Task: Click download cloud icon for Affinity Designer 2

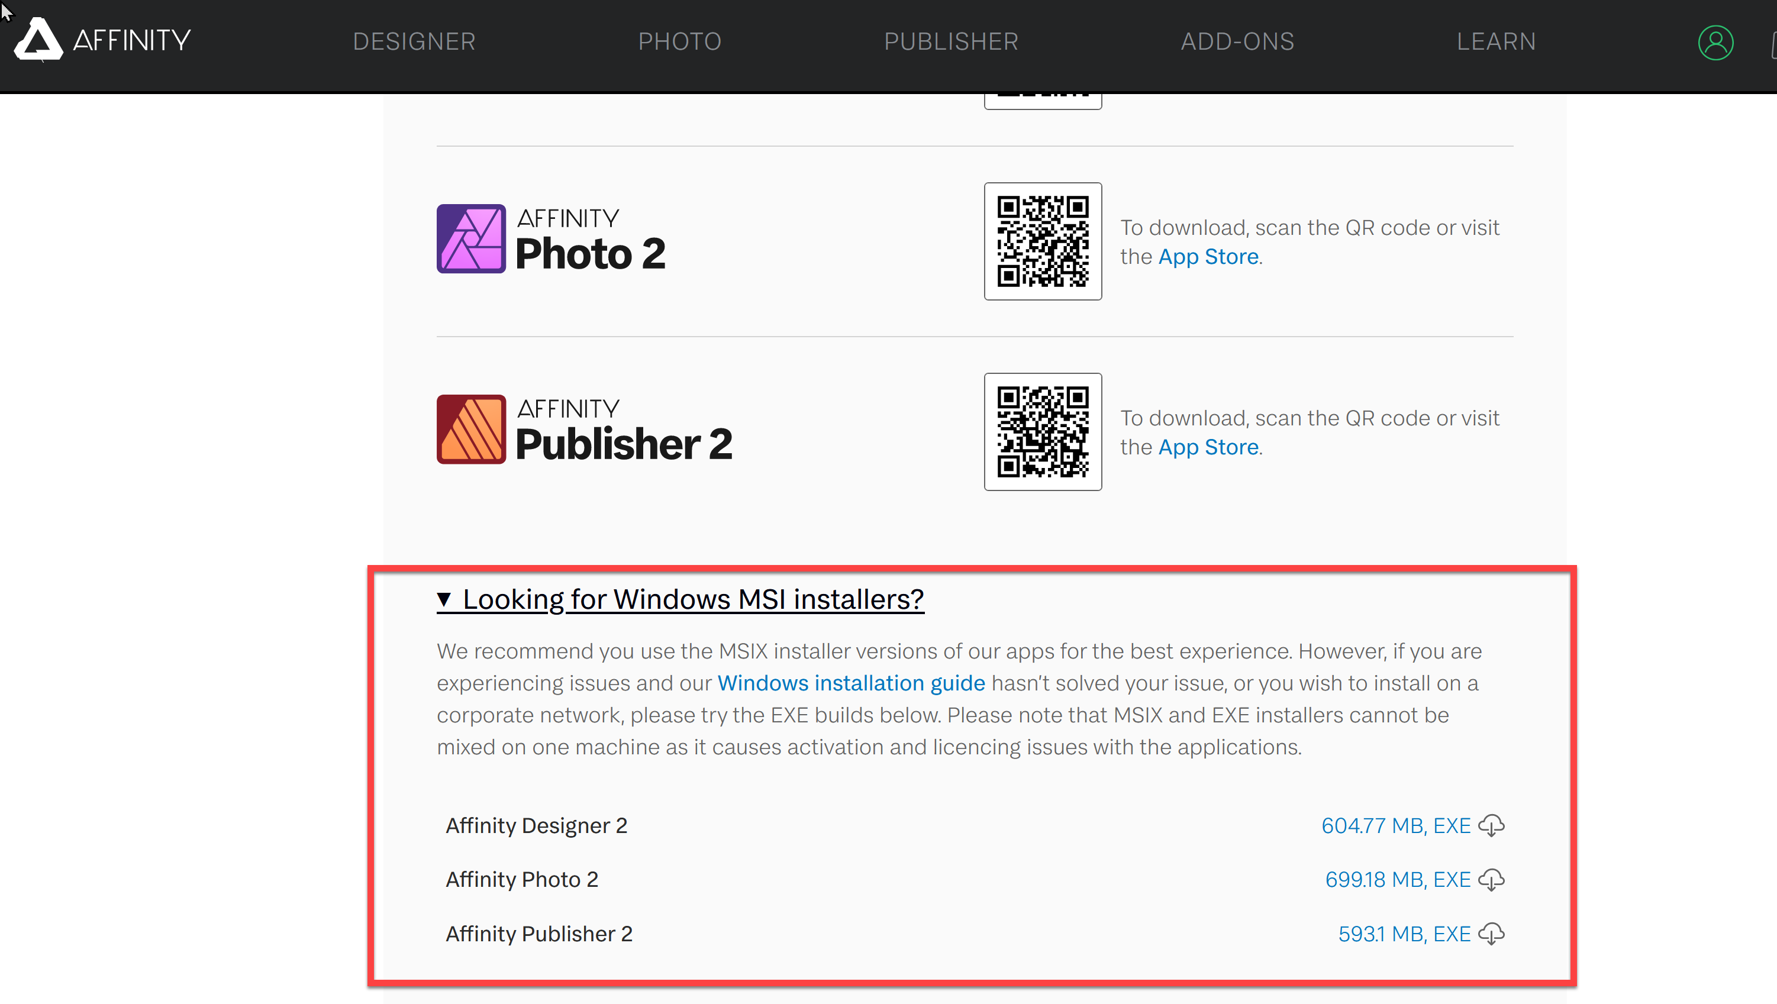Action: coord(1491,825)
